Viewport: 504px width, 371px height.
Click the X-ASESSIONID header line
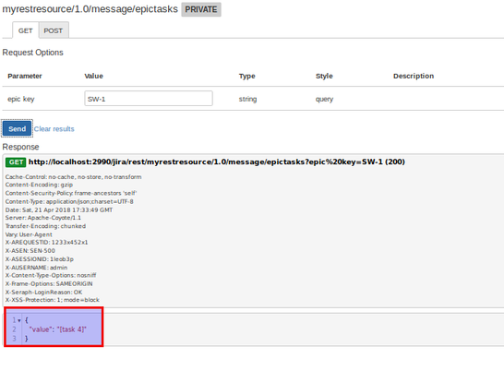coord(39,259)
